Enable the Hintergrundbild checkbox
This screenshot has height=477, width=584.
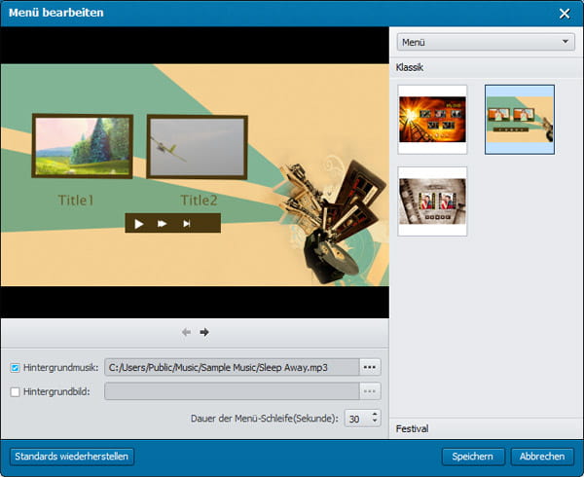pos(15,391)
